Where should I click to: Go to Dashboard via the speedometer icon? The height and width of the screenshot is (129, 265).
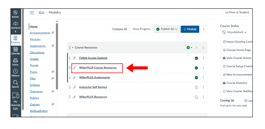click(x=15, y=24)
